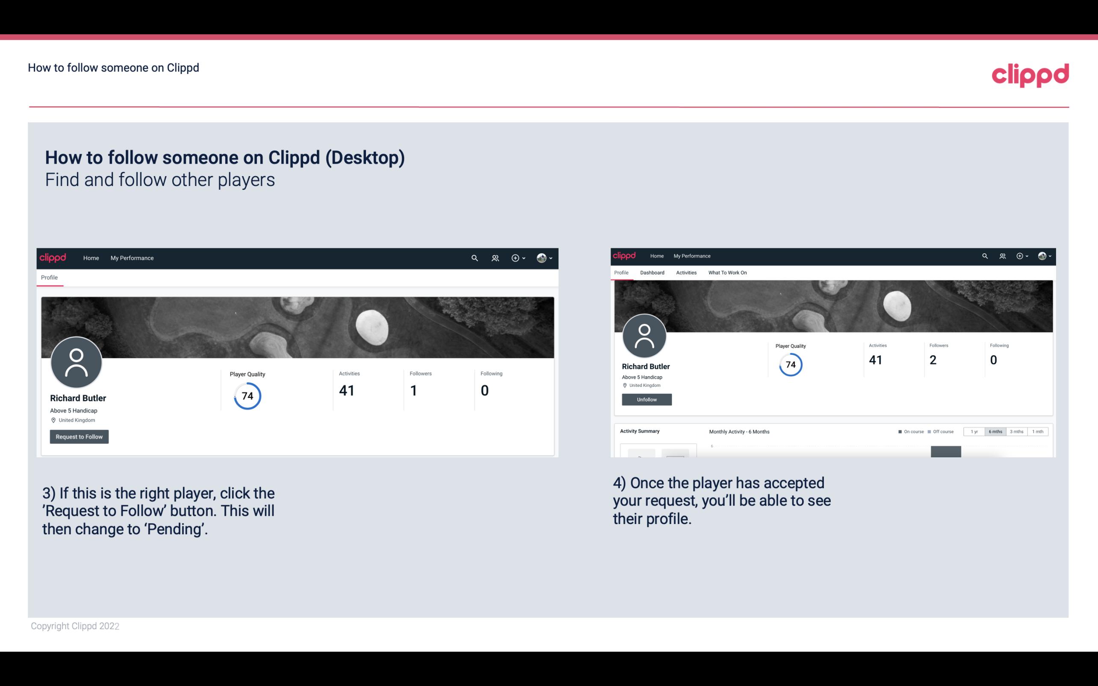Click the 'Unfollow' button on right profile

click(646, 398)
